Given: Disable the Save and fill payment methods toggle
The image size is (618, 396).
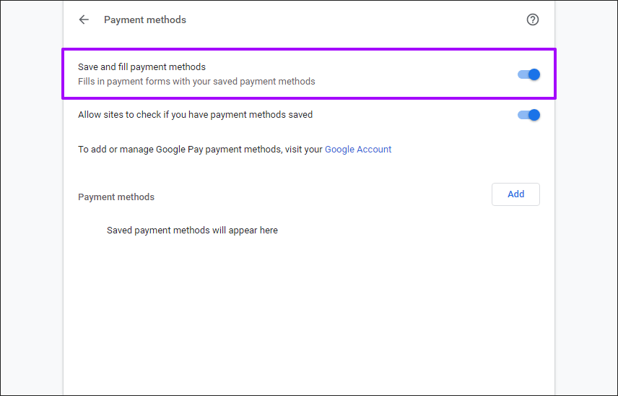Looking at the screenshot, I should [x=528, y=74].
